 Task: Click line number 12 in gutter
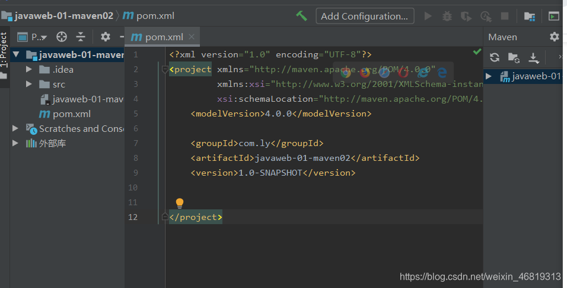coord(133,217)
